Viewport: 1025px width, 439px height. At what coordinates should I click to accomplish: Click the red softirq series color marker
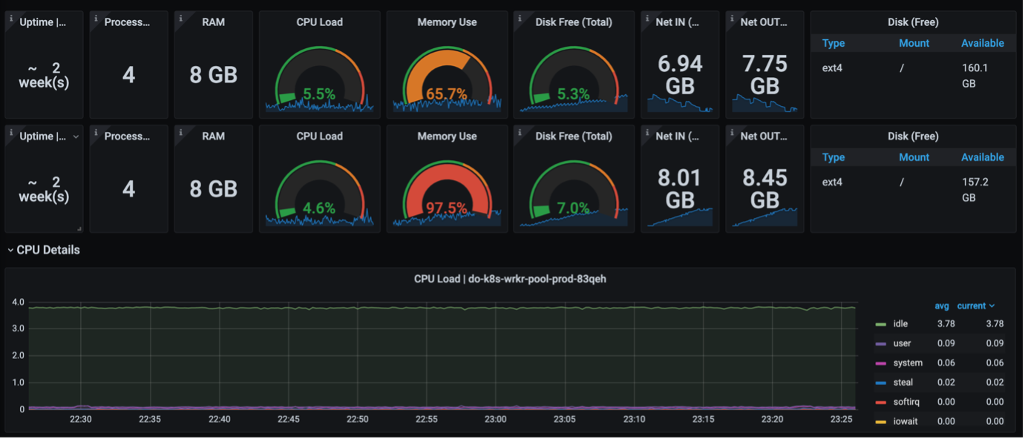tap(881, 402)
